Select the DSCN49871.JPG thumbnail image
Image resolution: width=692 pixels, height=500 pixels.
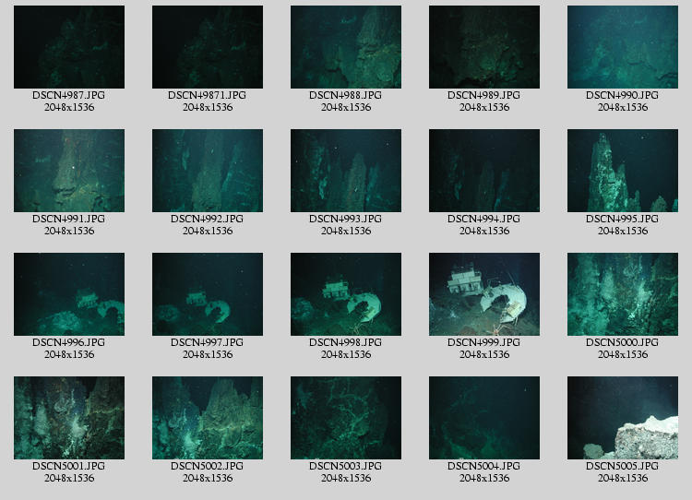tap(208, 47)
